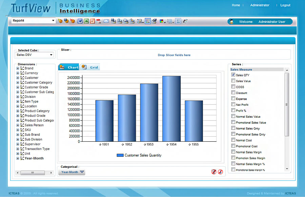Click the new cube report icon with star
The image size is (305, 197).
coord(60,21)
